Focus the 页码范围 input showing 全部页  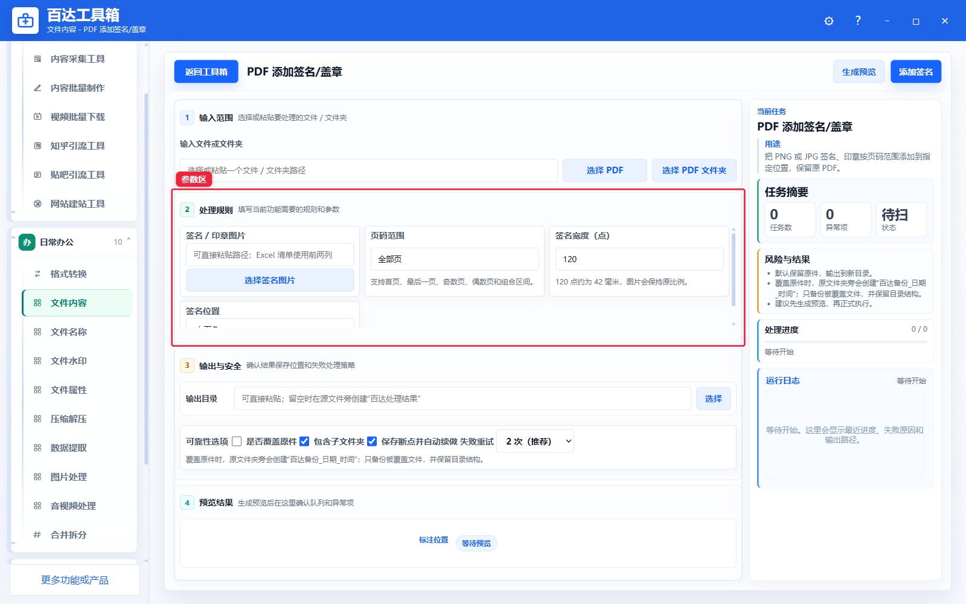(455, 259)
